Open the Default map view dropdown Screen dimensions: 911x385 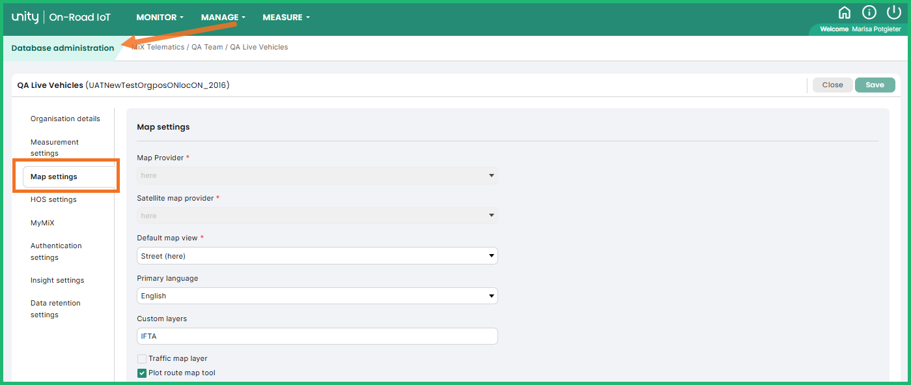click(317, 256)
